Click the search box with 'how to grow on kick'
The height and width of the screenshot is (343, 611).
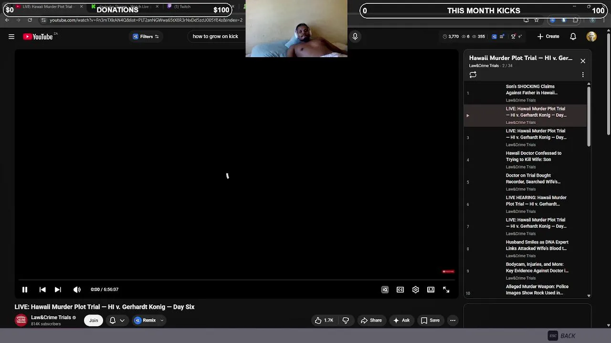pos(215,36)
